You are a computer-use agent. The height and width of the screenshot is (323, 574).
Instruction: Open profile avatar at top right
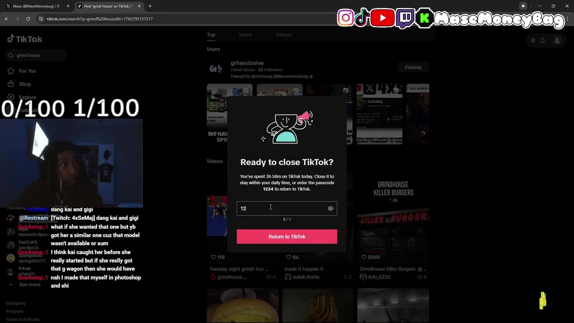tap(557, 40)
